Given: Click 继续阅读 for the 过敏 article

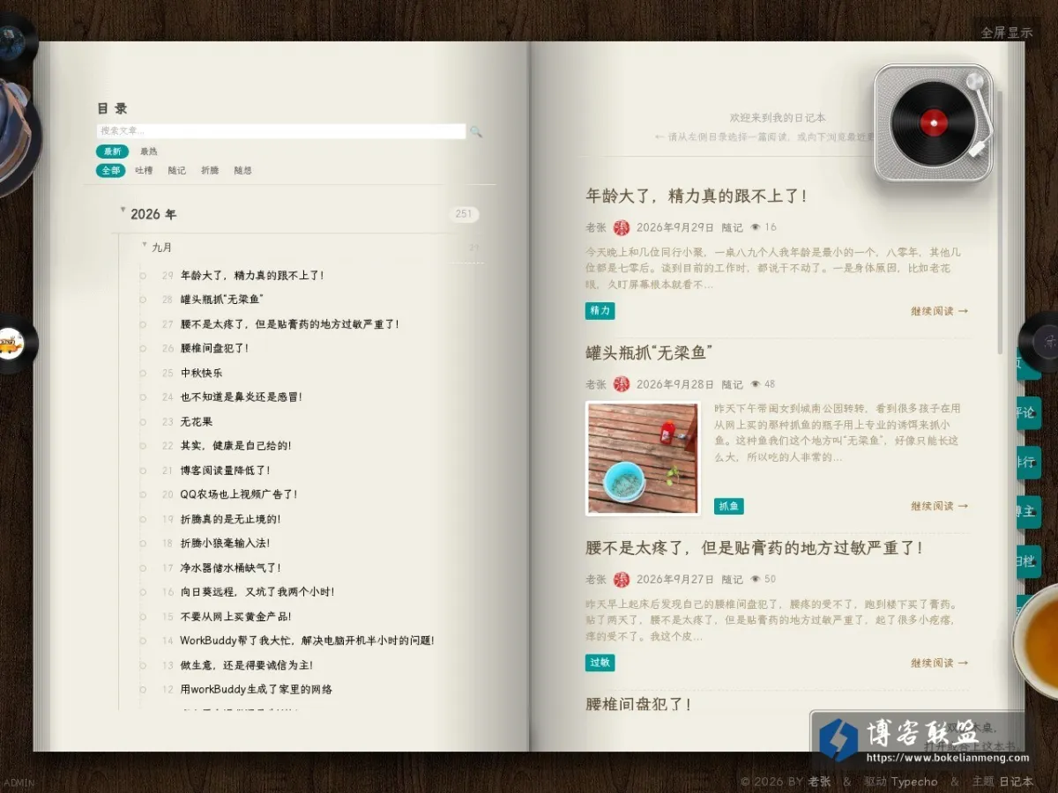Looking at the screenshot, I should 940,663.
